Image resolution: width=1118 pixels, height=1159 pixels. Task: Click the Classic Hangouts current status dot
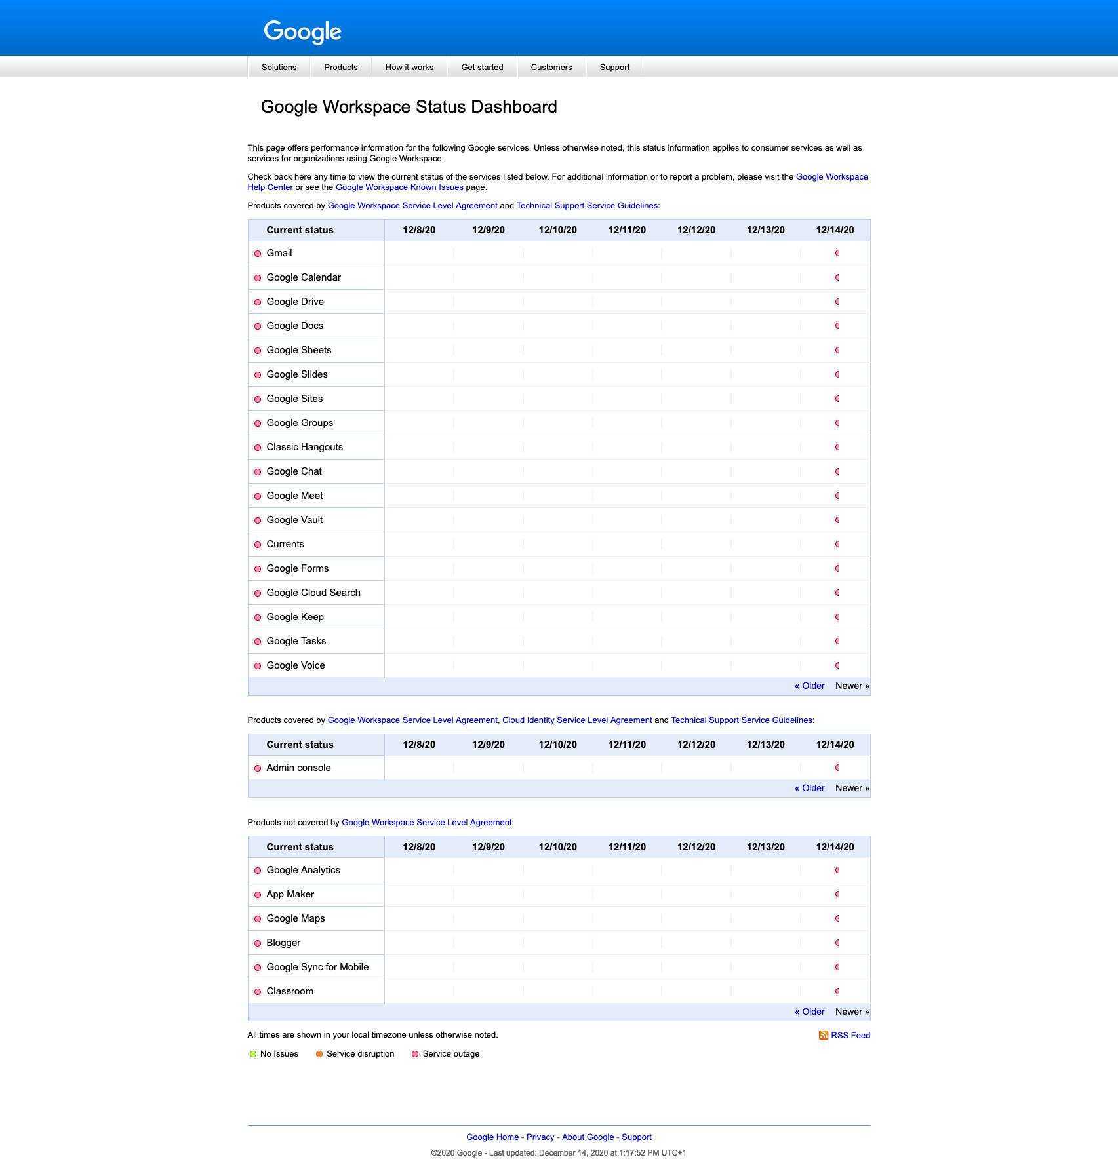tap(258, 448)
